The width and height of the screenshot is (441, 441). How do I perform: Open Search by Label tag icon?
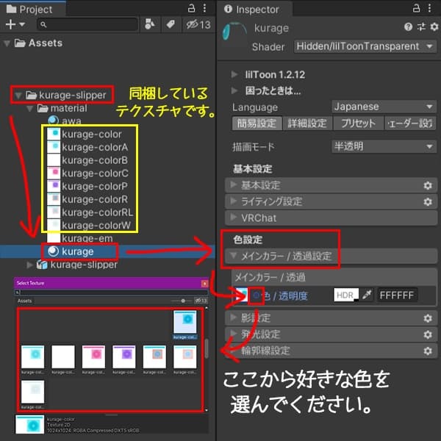[x=171, y=24]
